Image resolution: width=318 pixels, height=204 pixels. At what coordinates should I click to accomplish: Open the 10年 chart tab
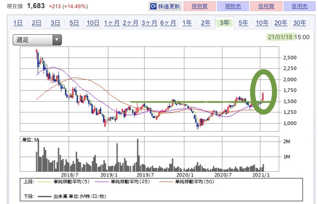262,23
